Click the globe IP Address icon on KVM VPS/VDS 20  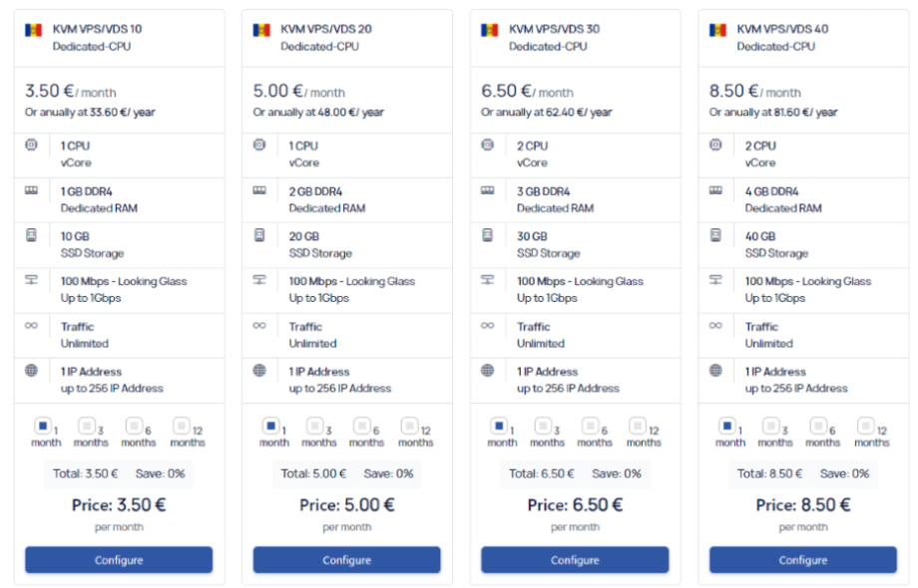click(x=261, y=371)
